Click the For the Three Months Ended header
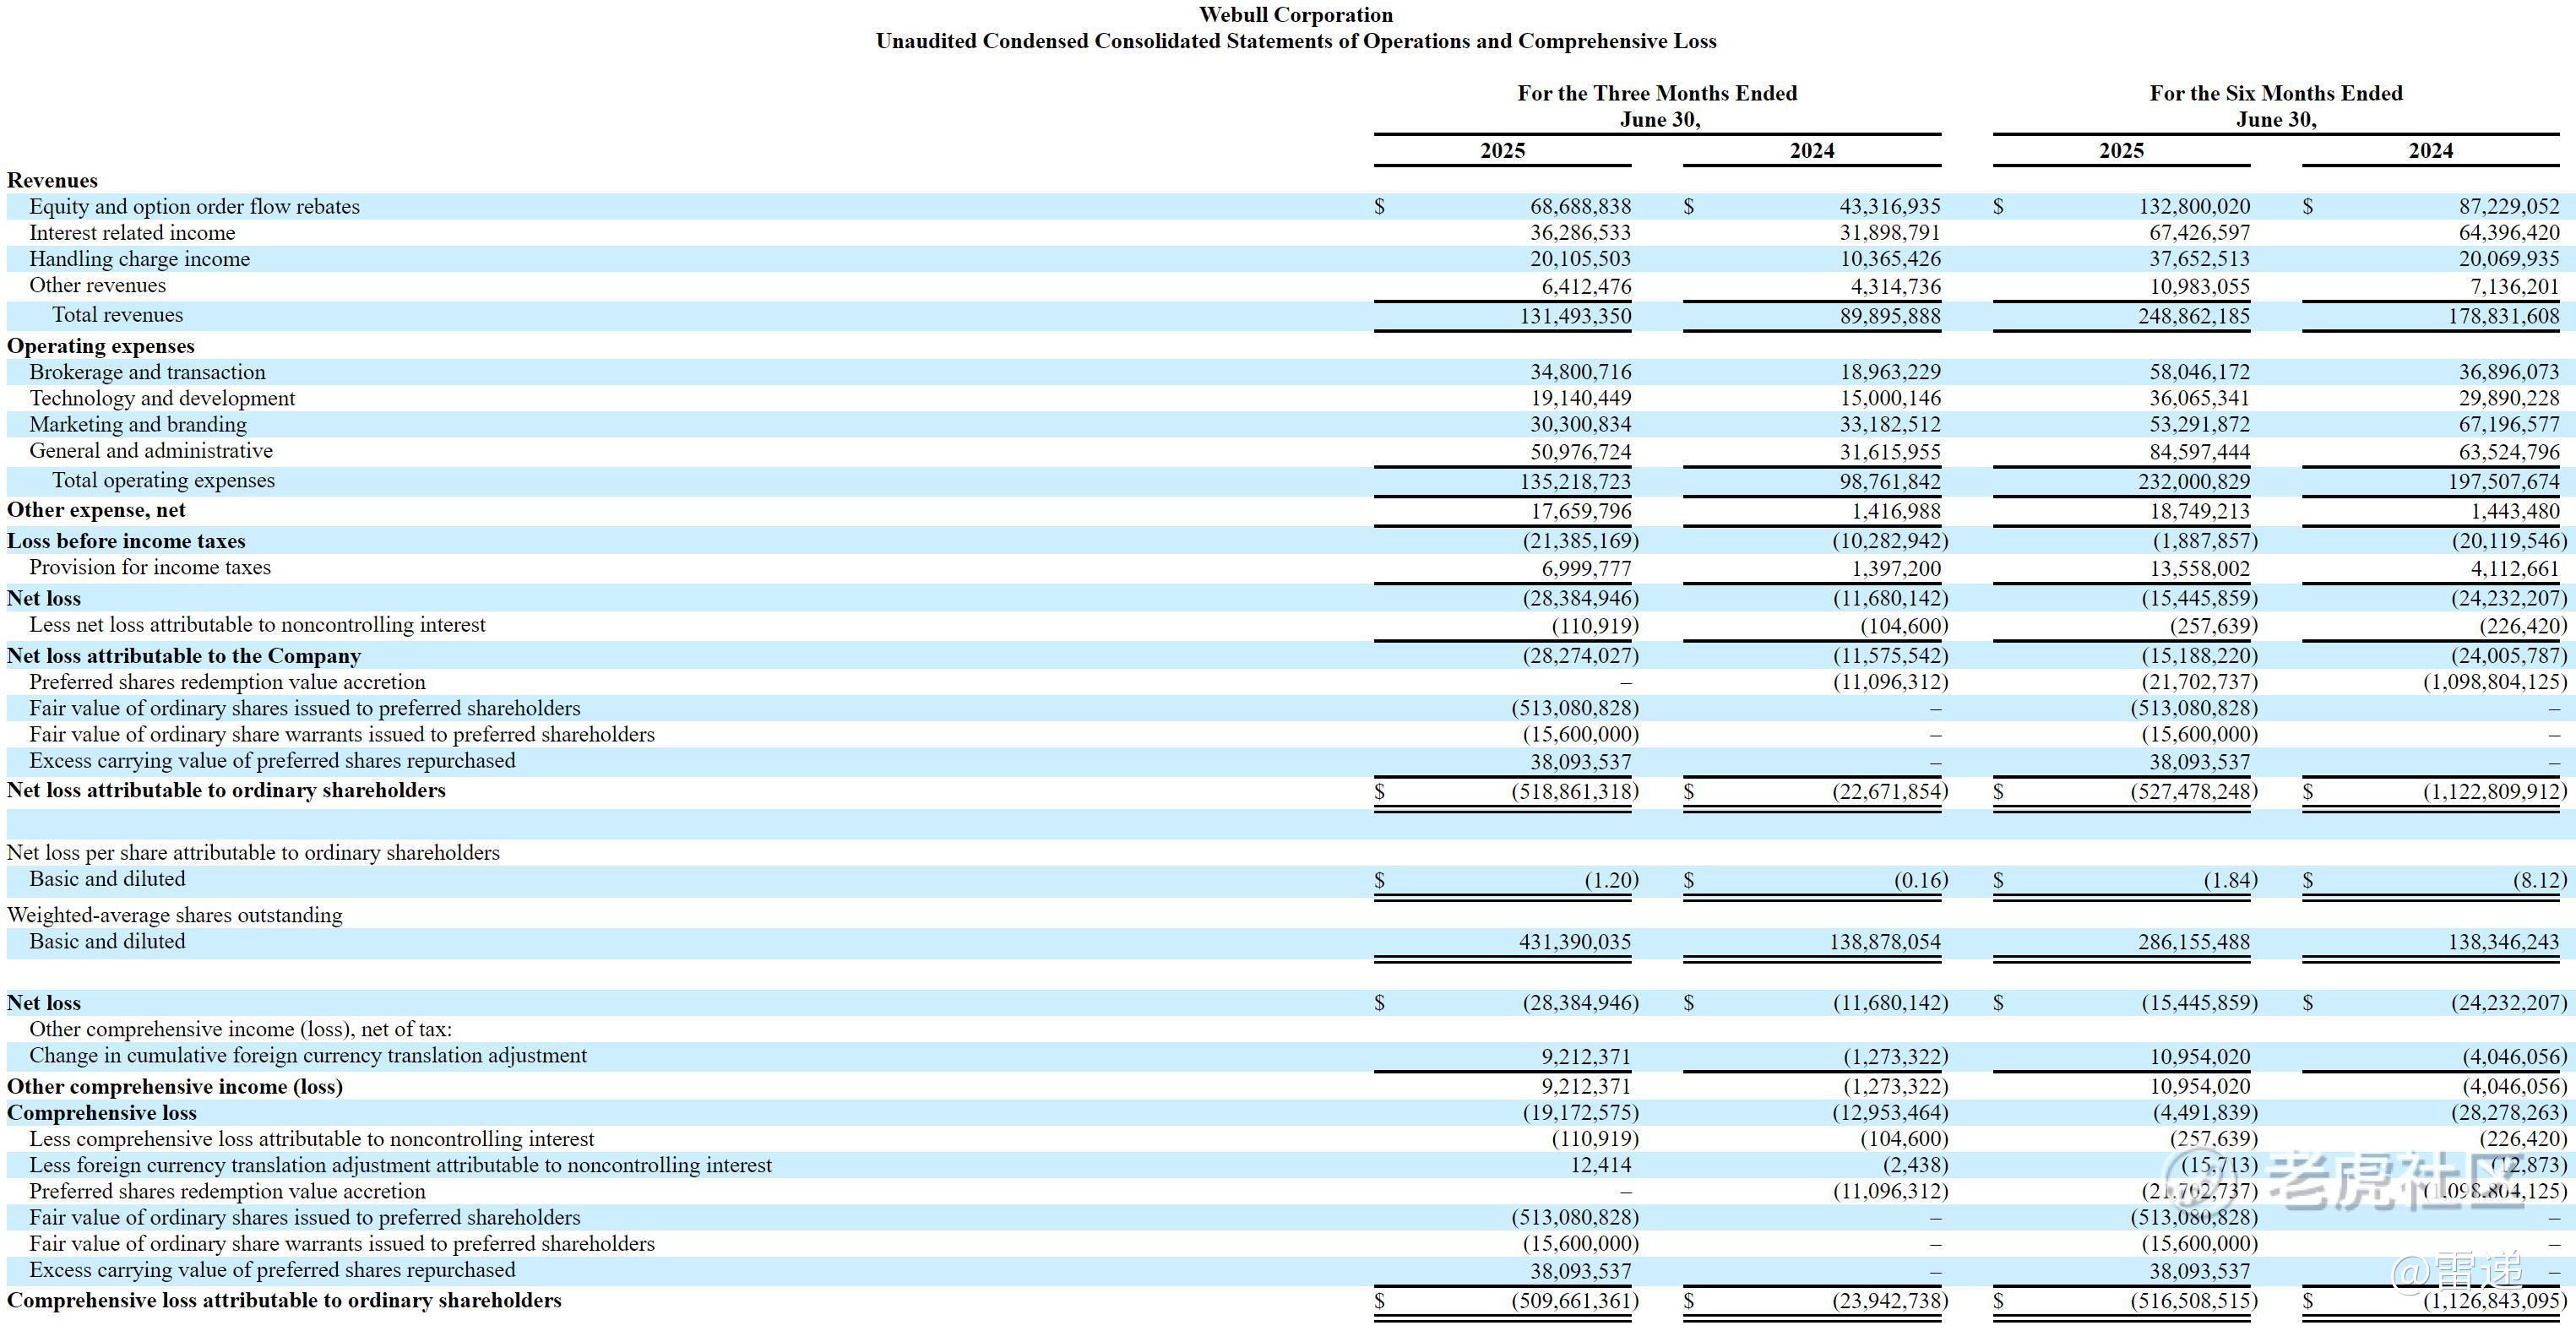2576x1331 pixels. point(1656,93)
